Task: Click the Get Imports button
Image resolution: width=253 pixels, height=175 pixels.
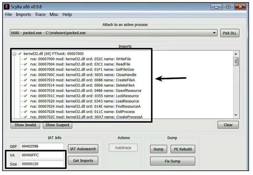Action: (83, 161)
